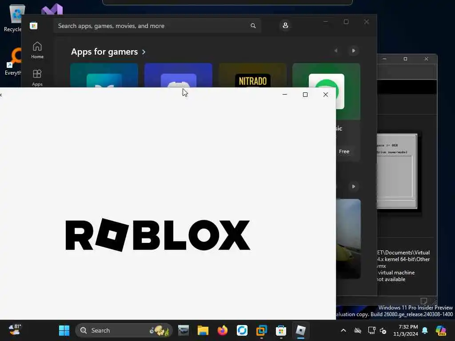Open the weather widget on taskbar
This screenshot has width=455, height=341.
point(15,330)
